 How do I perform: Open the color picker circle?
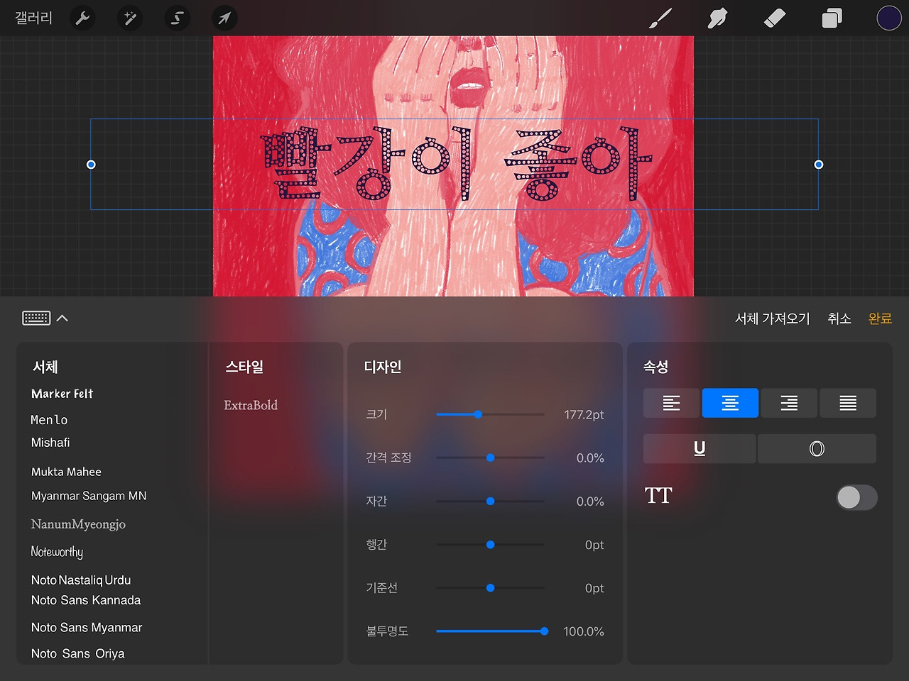tap(889, 18)
